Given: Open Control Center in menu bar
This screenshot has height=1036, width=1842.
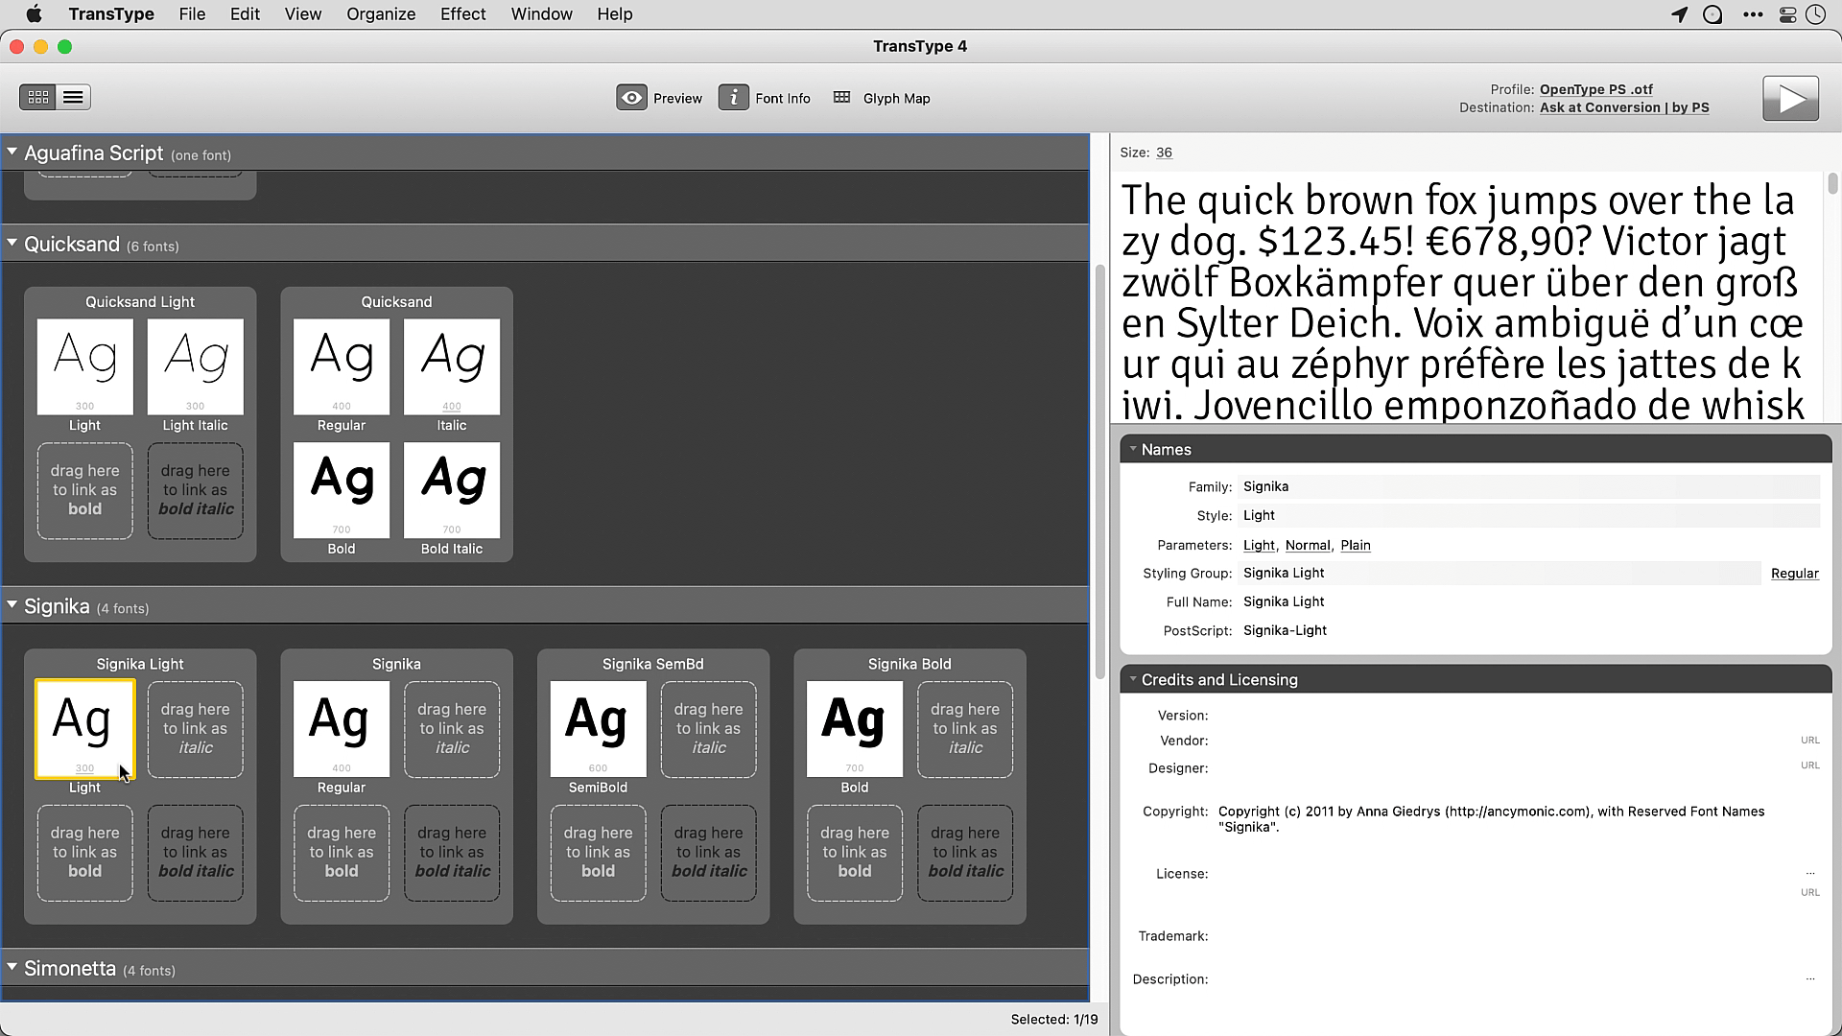Looking at the screenshot, I should [x=1787, y=14].
